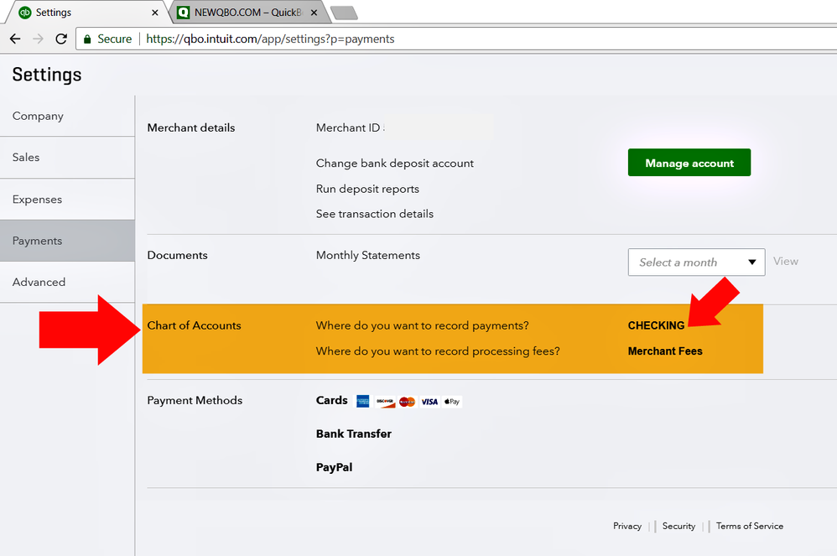
Task: Click the page reload icon
Action: pos(60,39)
